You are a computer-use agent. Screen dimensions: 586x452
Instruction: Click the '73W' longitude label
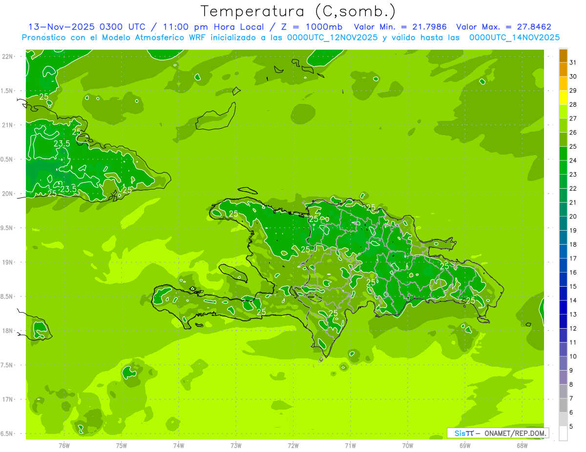click(x=236, y=446)
